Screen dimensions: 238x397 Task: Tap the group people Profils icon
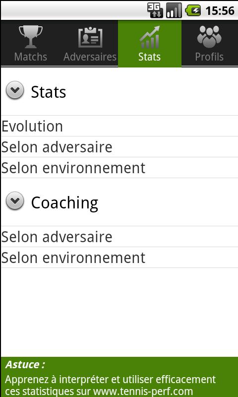point(209,36)
